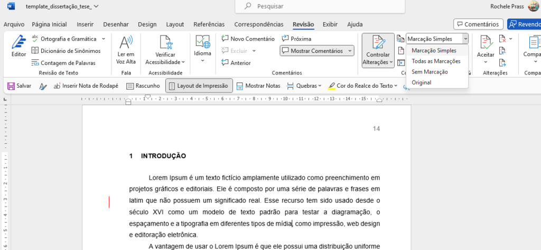Expand Cor do Realce do Texto arrow
Screen dimensions: 541x250
pyautogui.click(x=396, y=86)
